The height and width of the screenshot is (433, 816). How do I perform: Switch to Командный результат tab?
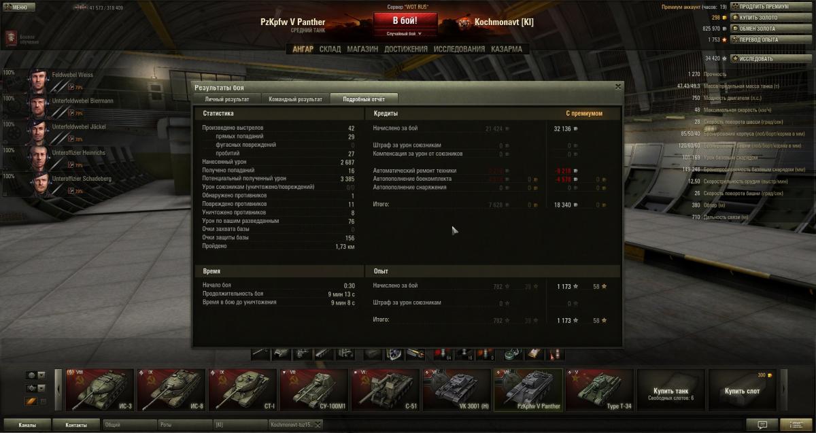pos(295,99)
